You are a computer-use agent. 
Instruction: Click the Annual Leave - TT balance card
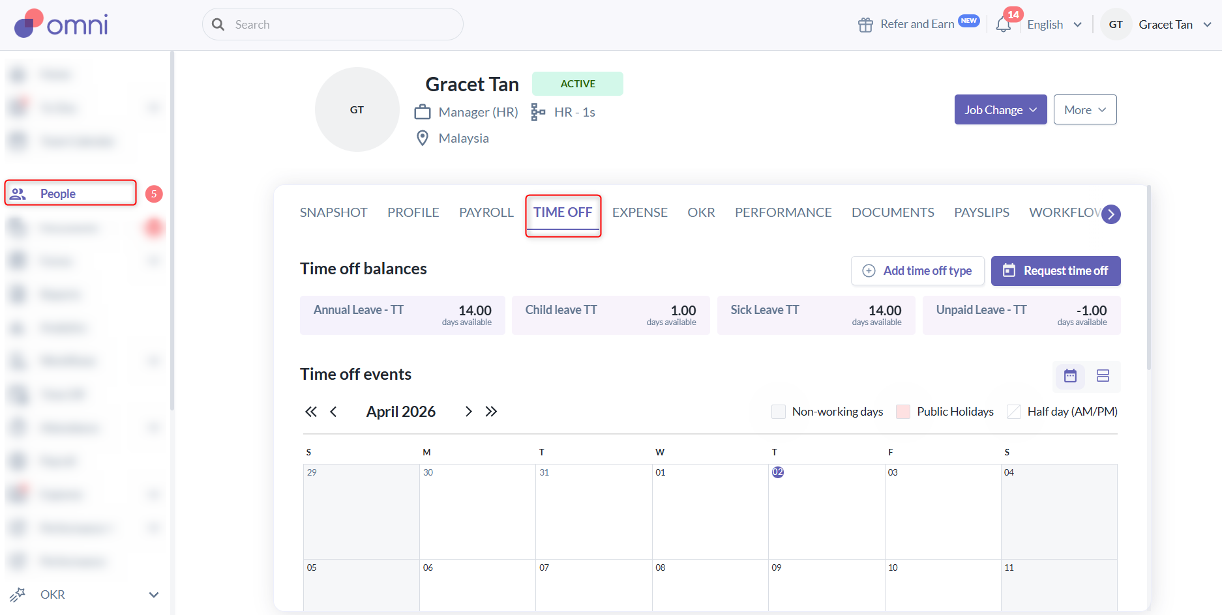tap(402, 315)
